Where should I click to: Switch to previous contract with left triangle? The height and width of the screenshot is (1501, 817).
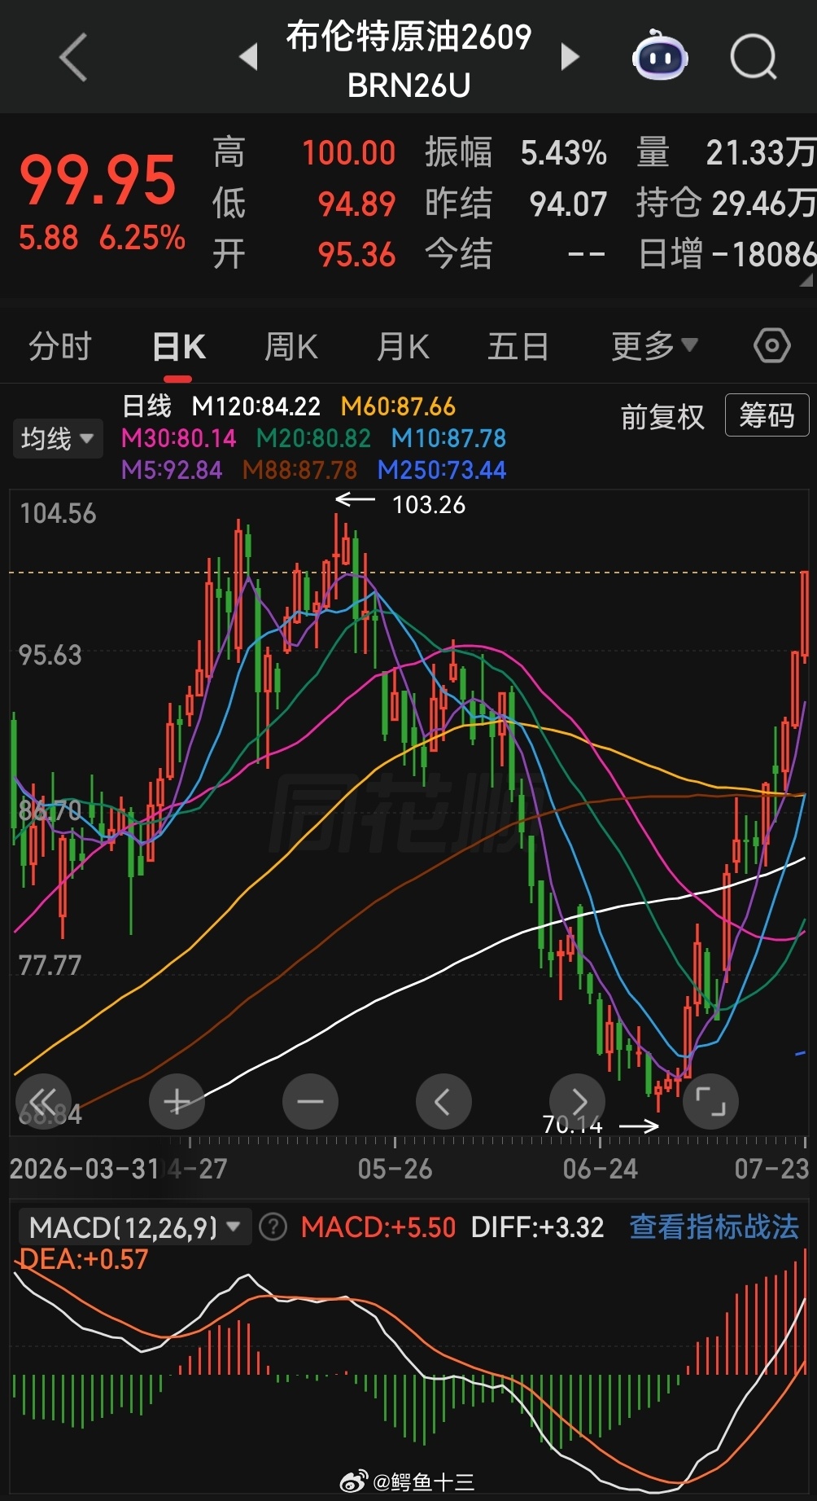249,57
